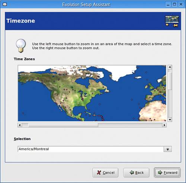Viewport: 186px width, 183px height.
Task: Maximize the Evolution Setup Assistant window
Action: (x=174, y=4)
